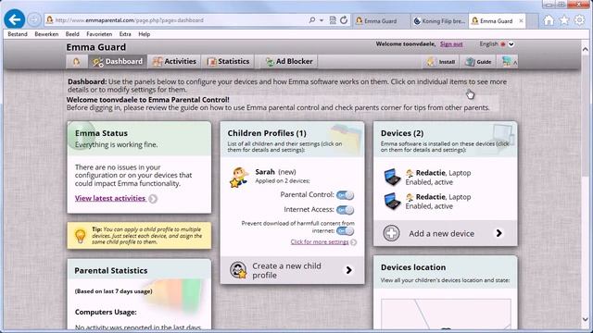Click the first Redactie laptop icon
Image resolution: width=593 pixels, height=333 pixels.
click(x=392, y=177)
